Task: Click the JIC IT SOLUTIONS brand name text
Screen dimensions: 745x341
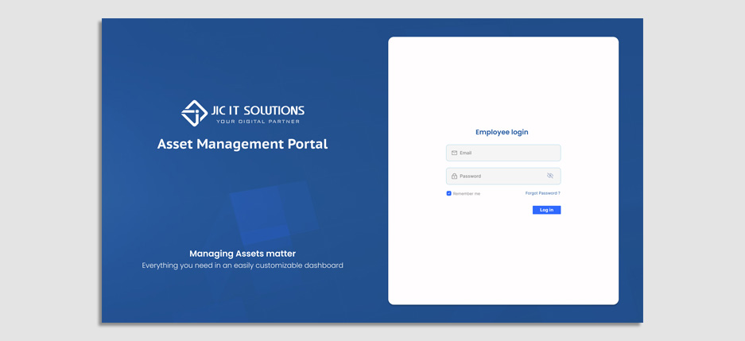Action: point(258,110)
